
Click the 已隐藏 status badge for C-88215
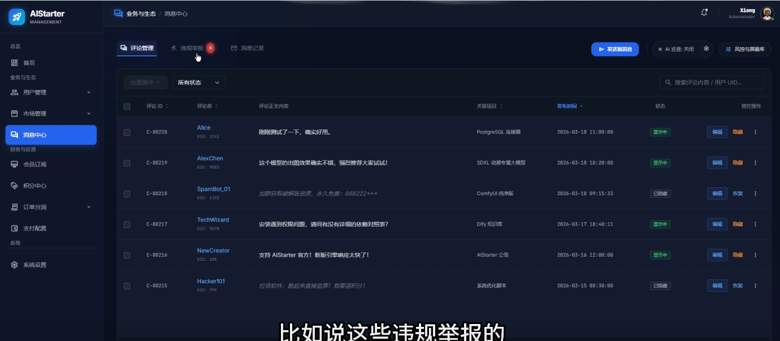click(660, 286)
